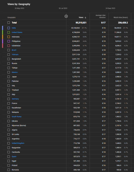The image size is (134, 172).
Task: Click the 24 Sept 2025 date label
Action: [111, 8]
